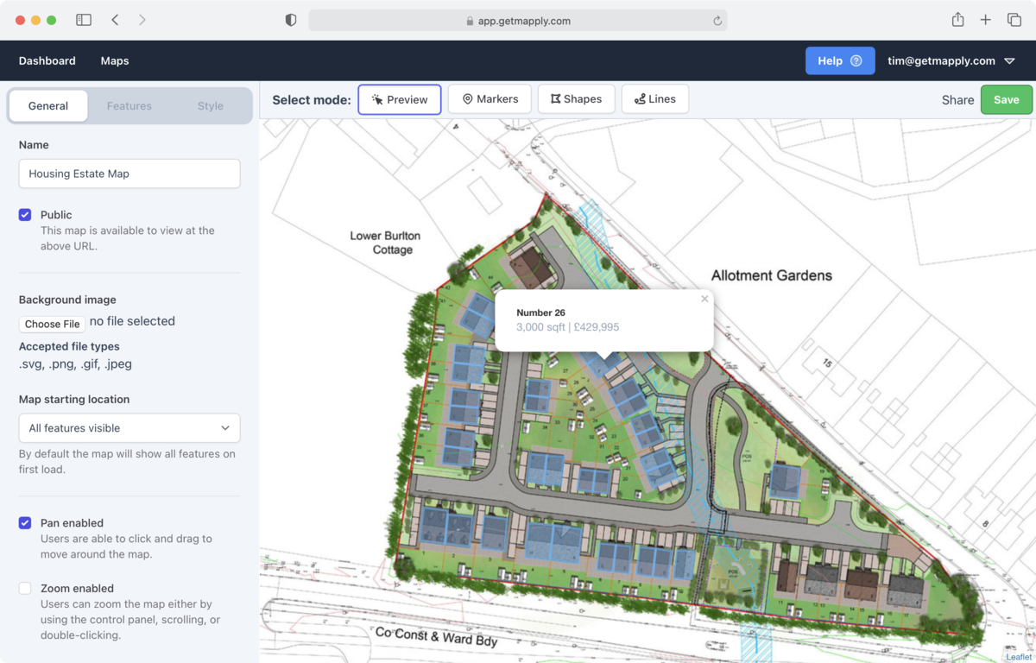Dismiss the Number 26 popup via its X
1036x663 pixels.
click(704, 299)
